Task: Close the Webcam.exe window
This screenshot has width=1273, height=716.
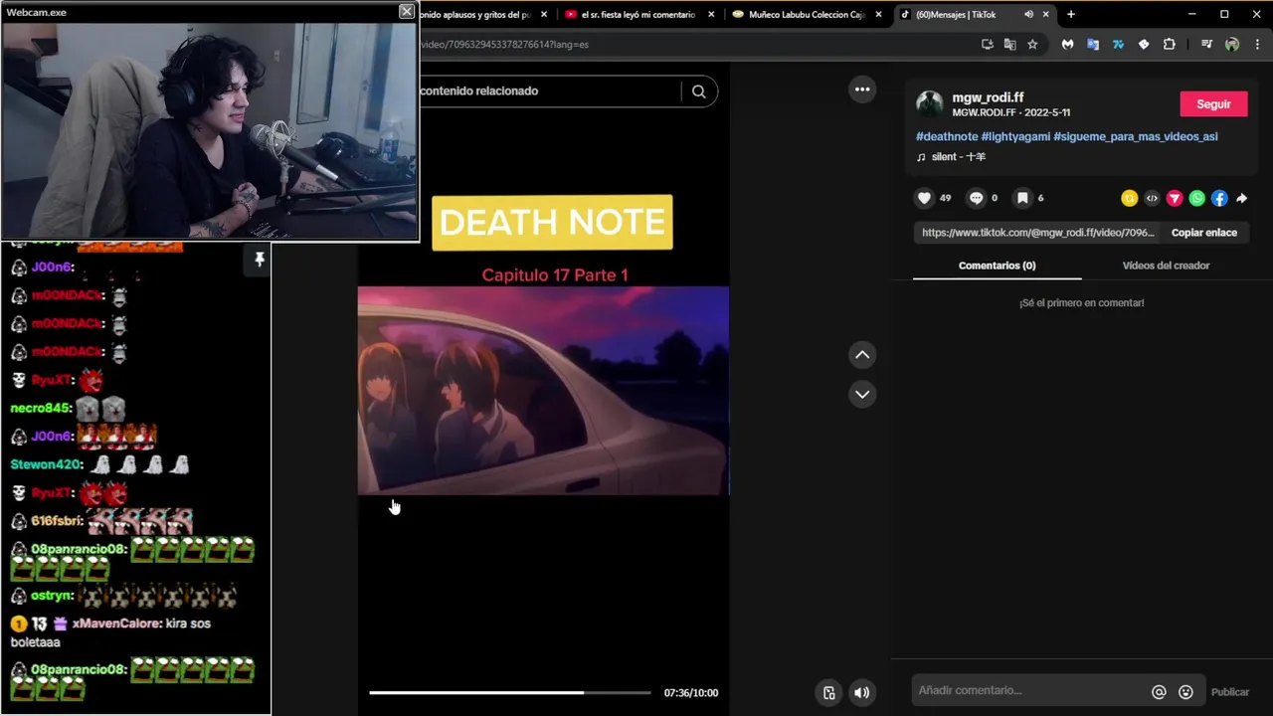Action: tap(407, 11)
